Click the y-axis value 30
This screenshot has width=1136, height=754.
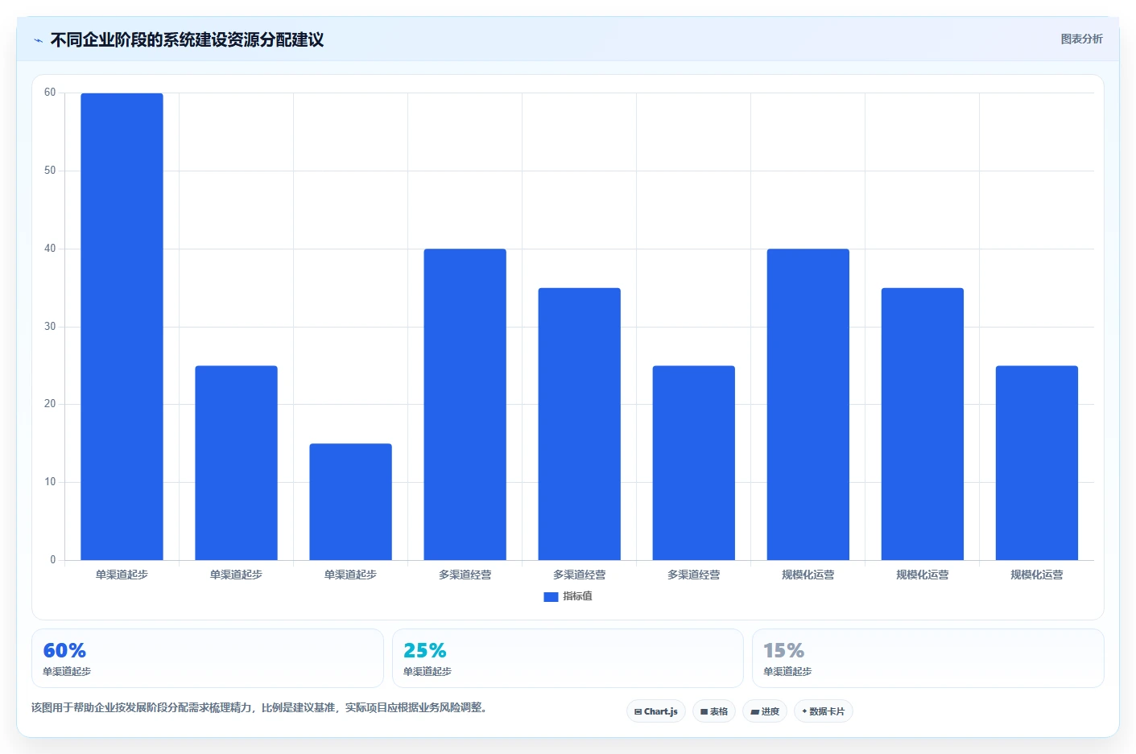coord(50,327)
